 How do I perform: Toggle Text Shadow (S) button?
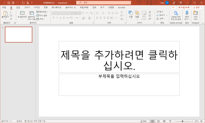tap(64, 18)
